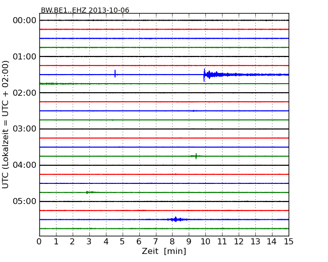328x262 pixels.
Task: Click the x-axis tick label 4
Action: [106, 242]
